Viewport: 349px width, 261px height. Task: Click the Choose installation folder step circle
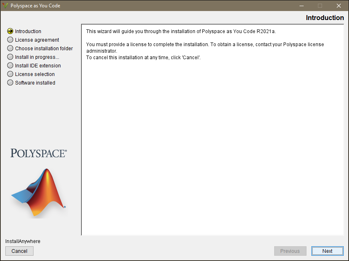click(x=9, y=48)
